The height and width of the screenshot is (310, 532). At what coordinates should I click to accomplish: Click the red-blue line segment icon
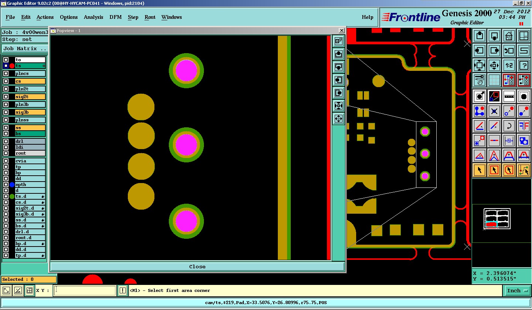click(494, 141)
